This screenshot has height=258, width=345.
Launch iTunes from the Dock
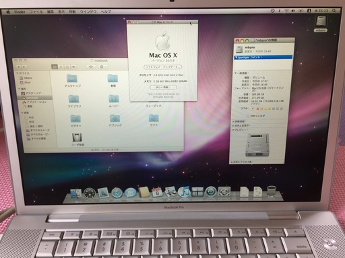[184, 191]
